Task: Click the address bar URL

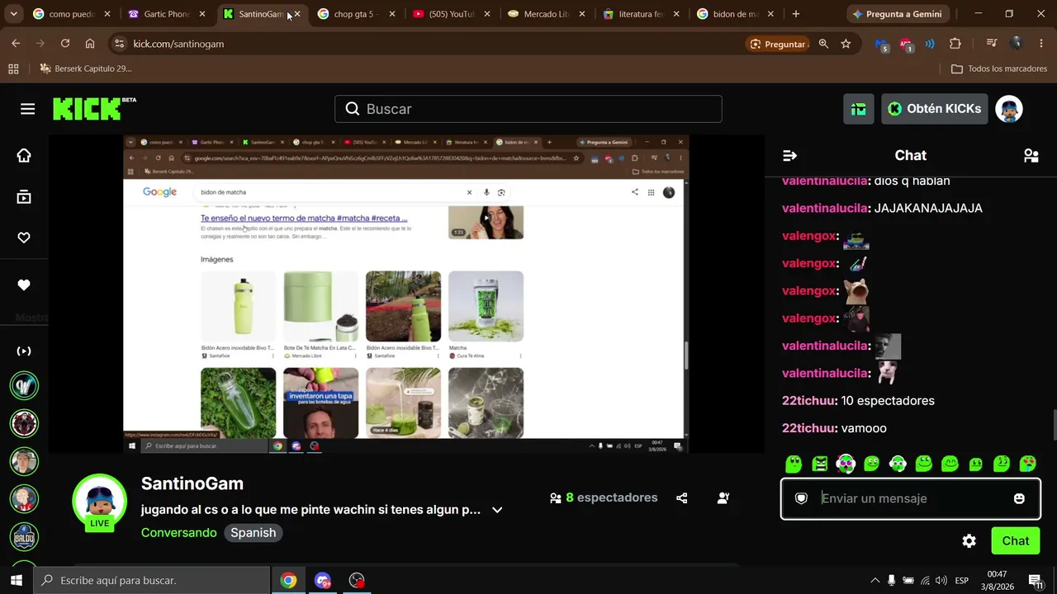Action: pyautogui.click(x=179, y=44)
